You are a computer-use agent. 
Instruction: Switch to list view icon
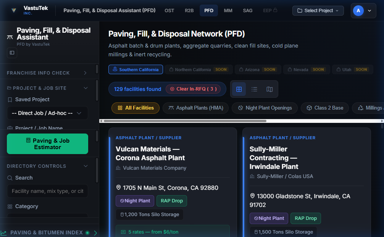254,89
